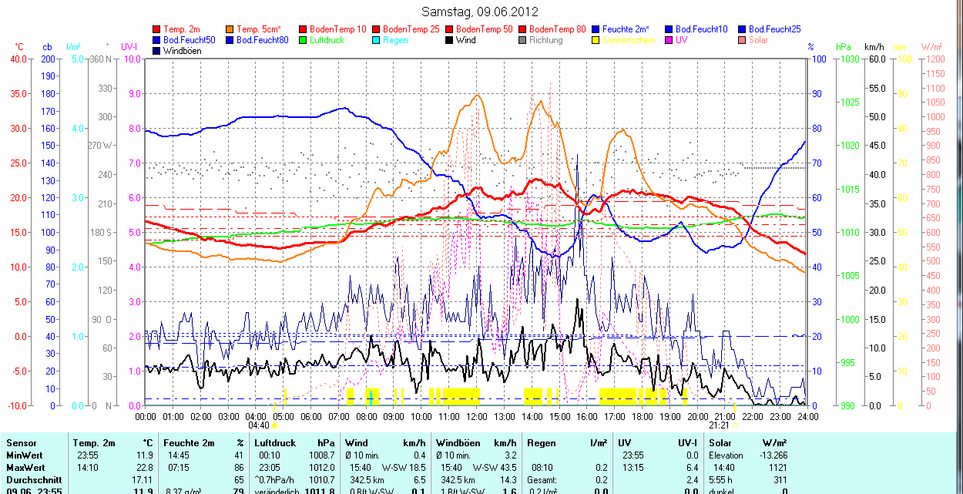Image resolution: width=963 pixels, height=494 pixels.
Task: Click the UV-I unit label above left axis
Action: coord(129,47)
